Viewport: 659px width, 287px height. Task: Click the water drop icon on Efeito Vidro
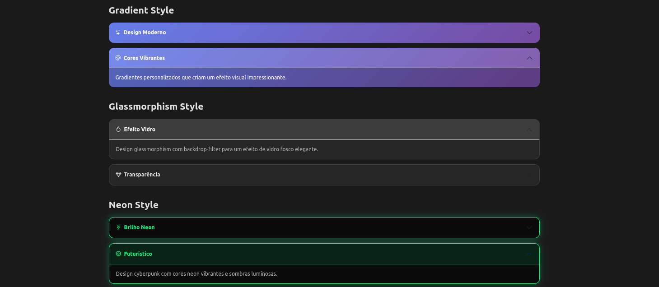tap(118, 129)
